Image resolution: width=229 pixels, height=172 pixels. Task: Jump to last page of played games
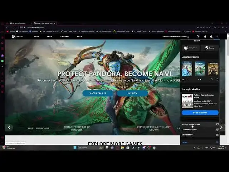point(217,80)
